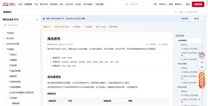208x106 pixels.
Task: Click 产品规格 in breadcrumb
Action: pos(88,27)
